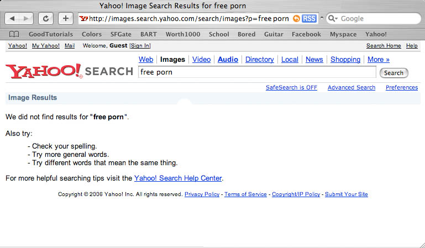Open the Copyright/IP Policy link
Image resolution: width=425 pixels, height=248 pixels.
(x=296, y=194)
